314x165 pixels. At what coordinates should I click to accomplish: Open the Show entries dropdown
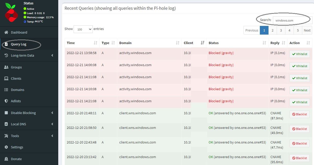coord(83,29)
